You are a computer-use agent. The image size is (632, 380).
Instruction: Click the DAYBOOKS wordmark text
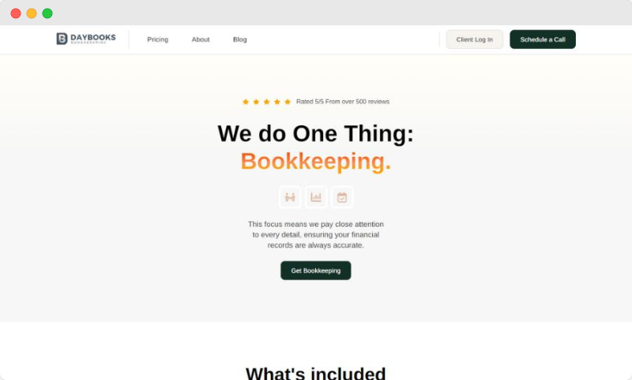pyautogui.click(x=93, y=37)
